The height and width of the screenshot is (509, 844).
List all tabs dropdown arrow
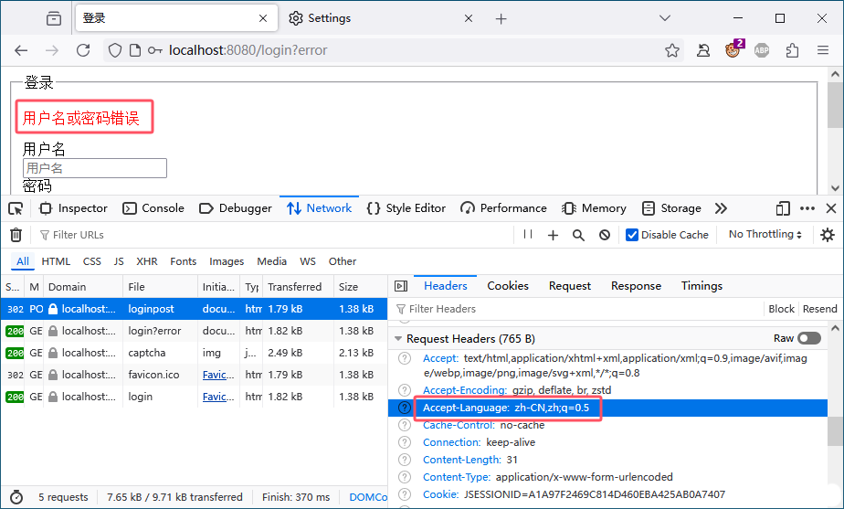[665, 18]
